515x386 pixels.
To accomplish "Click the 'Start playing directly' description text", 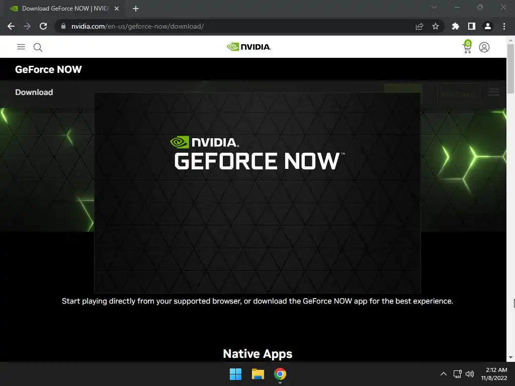I will 257,301.
